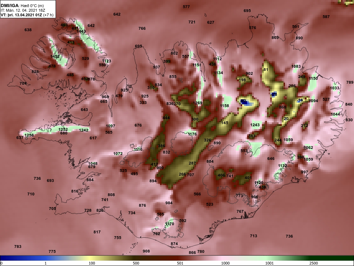Screen dimensions: 354x266
Task: Select the value 766
Action: point(142,28)
